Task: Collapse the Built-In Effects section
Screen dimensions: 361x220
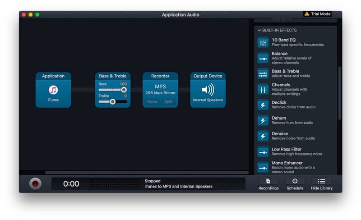Action: [259, 30]
